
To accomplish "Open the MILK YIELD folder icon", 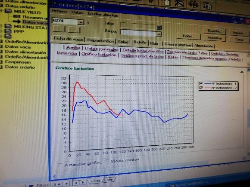I will tap(8, 11).
